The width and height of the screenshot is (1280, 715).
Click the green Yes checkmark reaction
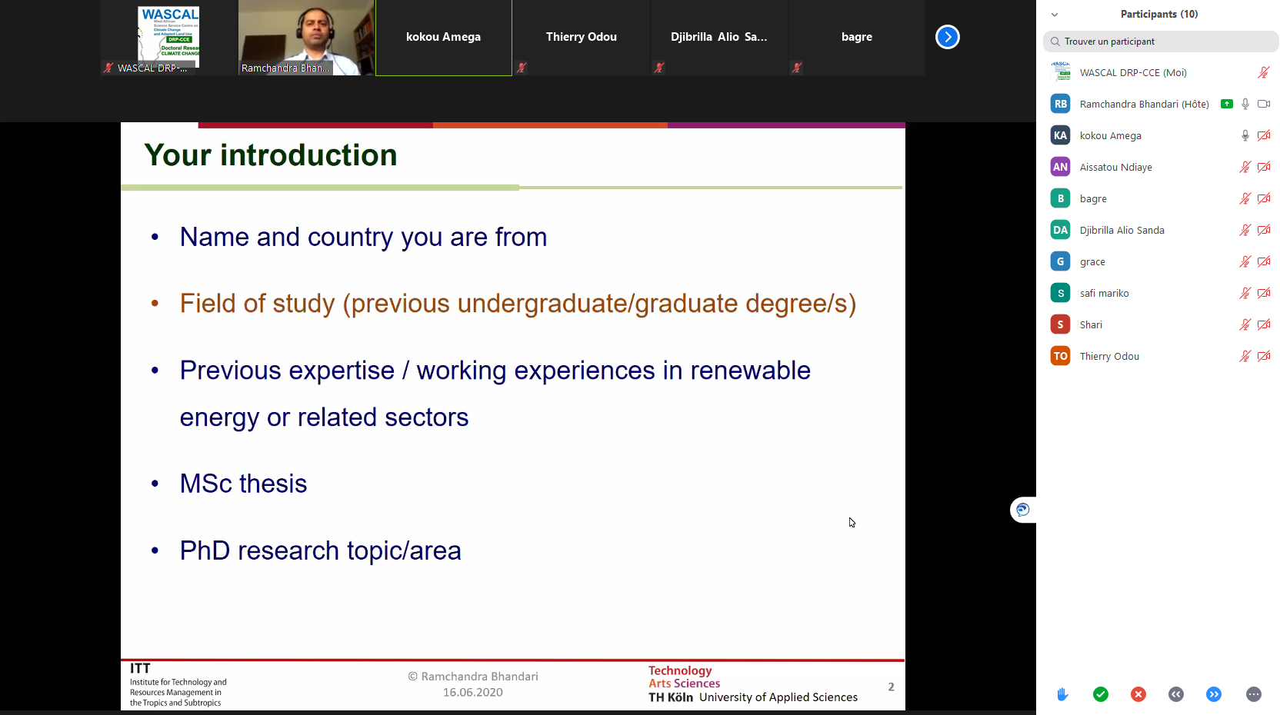point(1101,694)
